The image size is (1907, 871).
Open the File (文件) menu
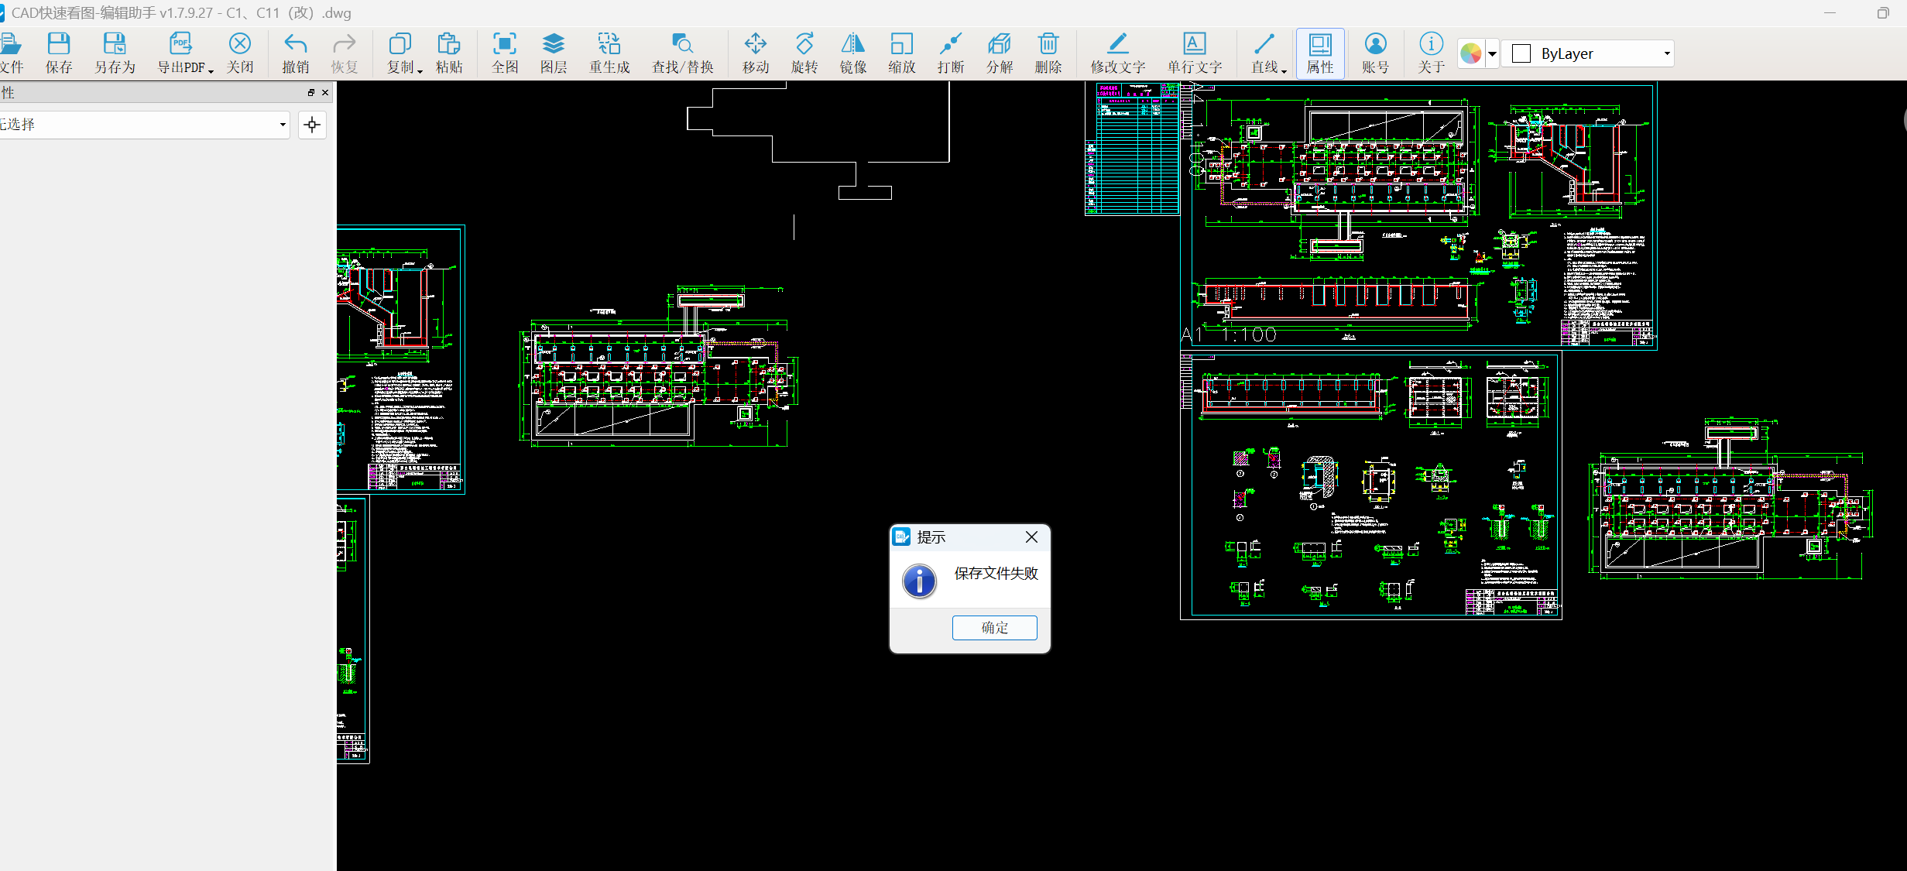point(11,53)
